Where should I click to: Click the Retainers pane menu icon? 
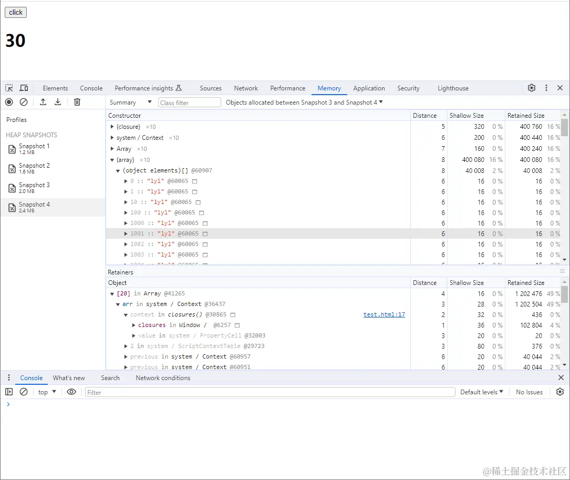(562, 271)
